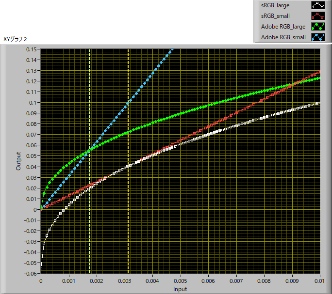
Task: Click the Output y-axis label
Action: (x=18, y=161)
